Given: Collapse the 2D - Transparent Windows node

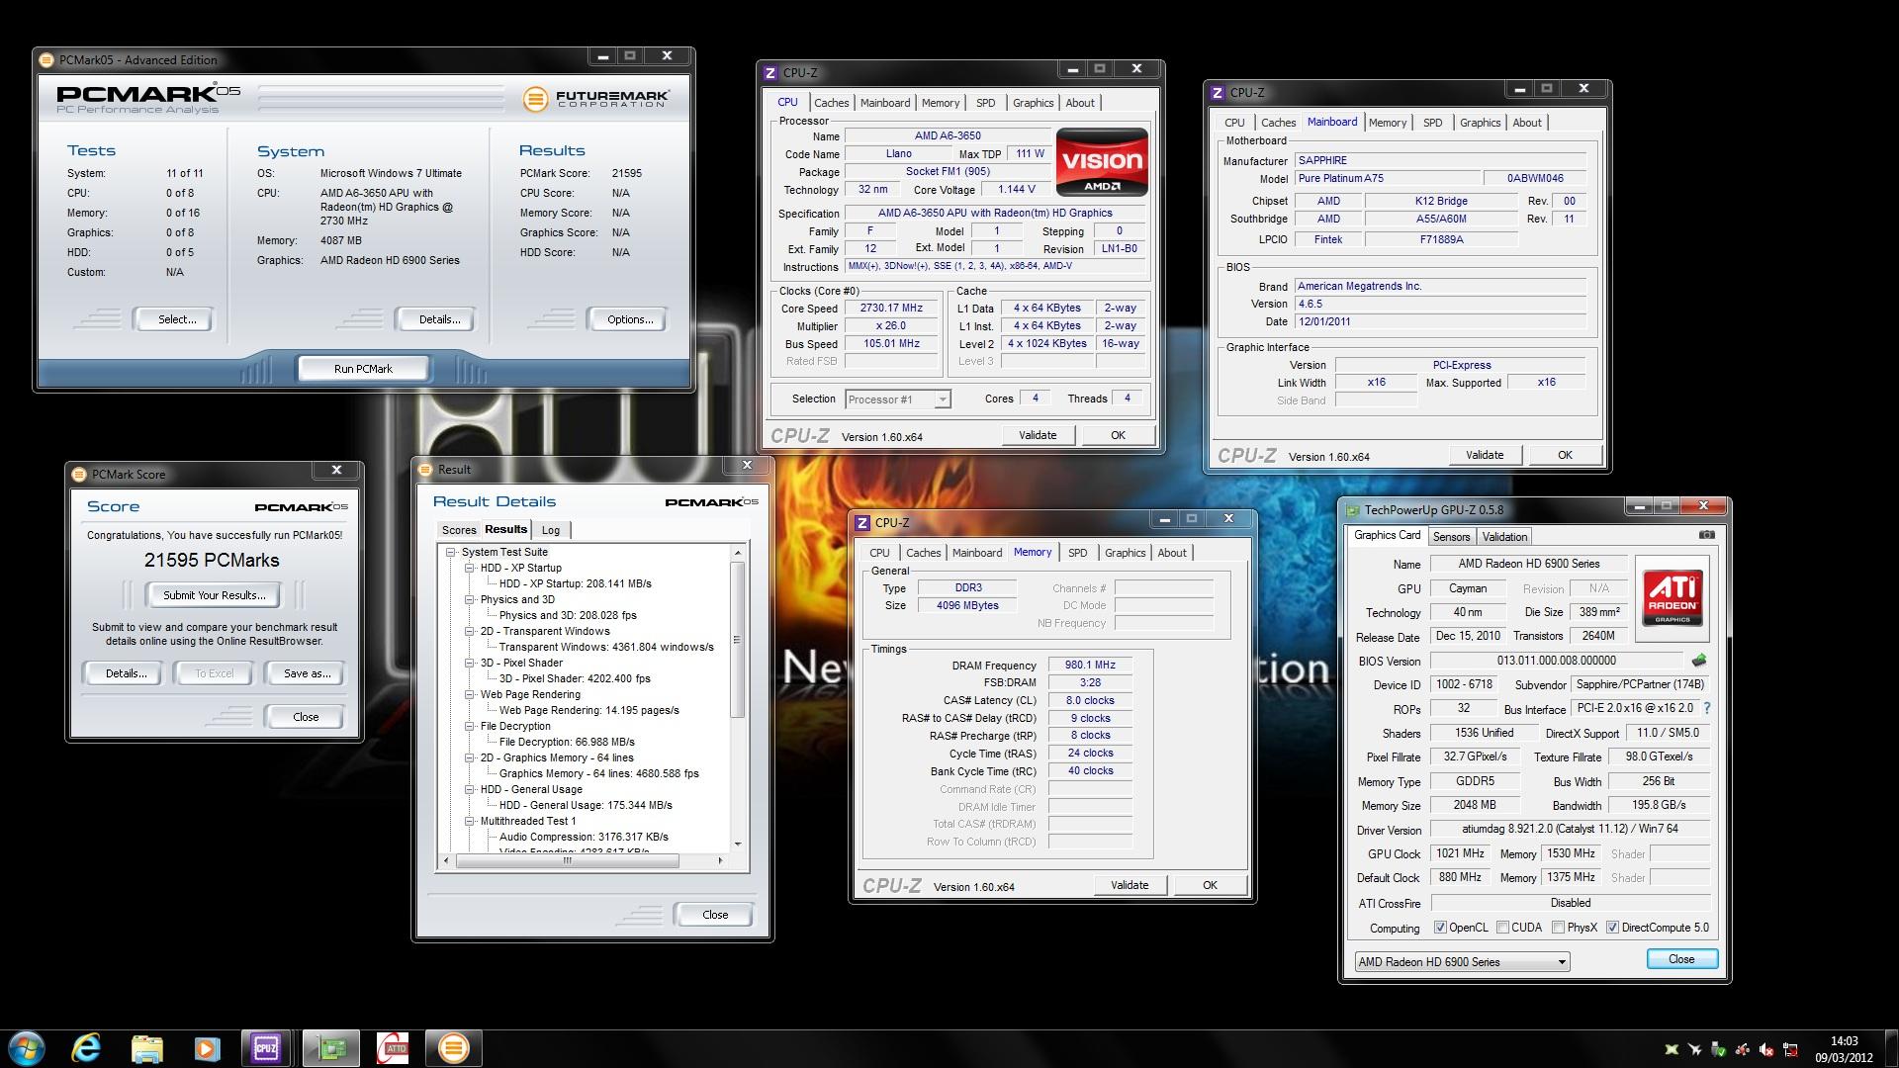Looking at the screenshot, I should [470, 631].
